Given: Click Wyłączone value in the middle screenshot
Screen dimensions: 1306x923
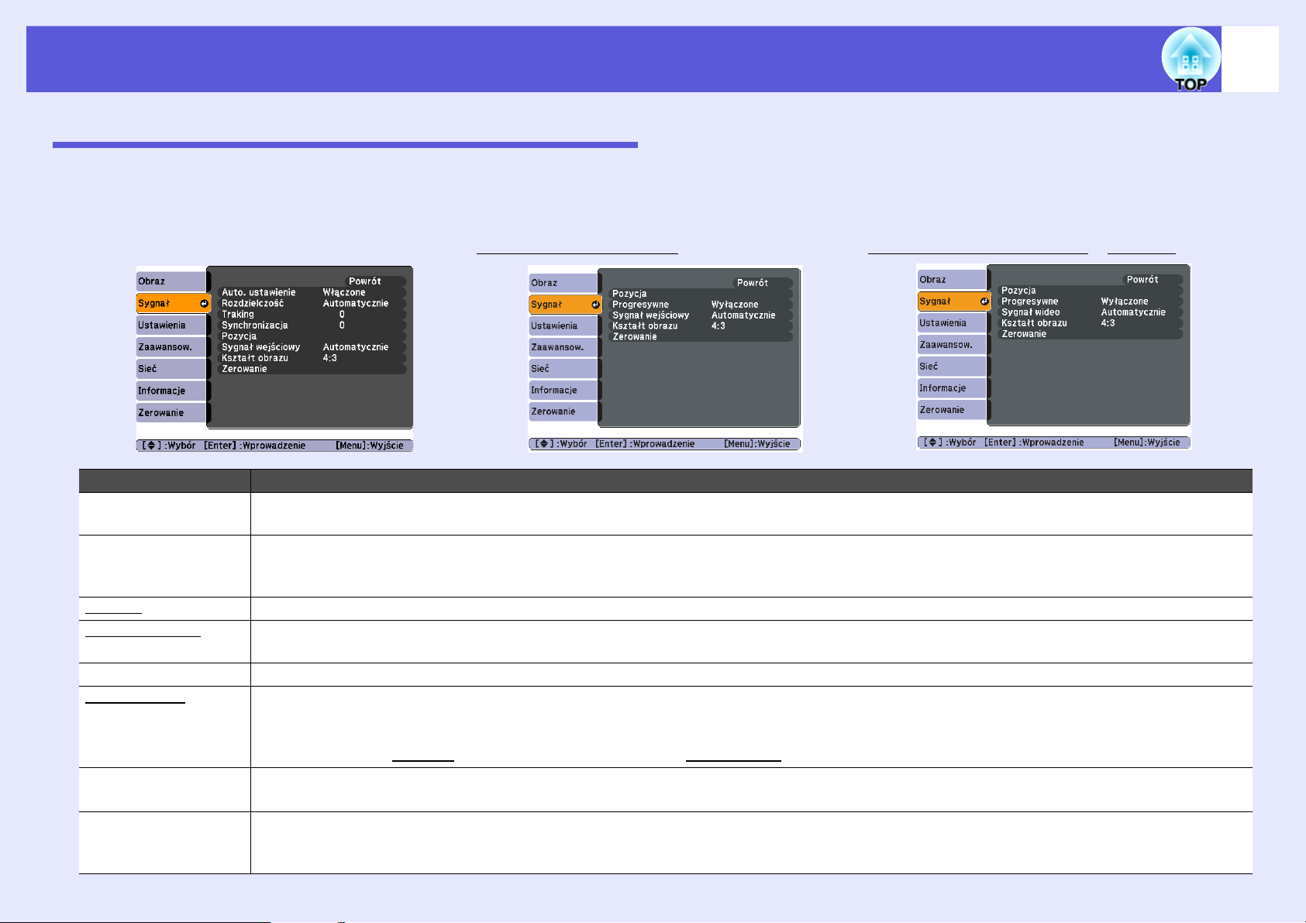Looking at the screenshot, I should tap(735, 305).
